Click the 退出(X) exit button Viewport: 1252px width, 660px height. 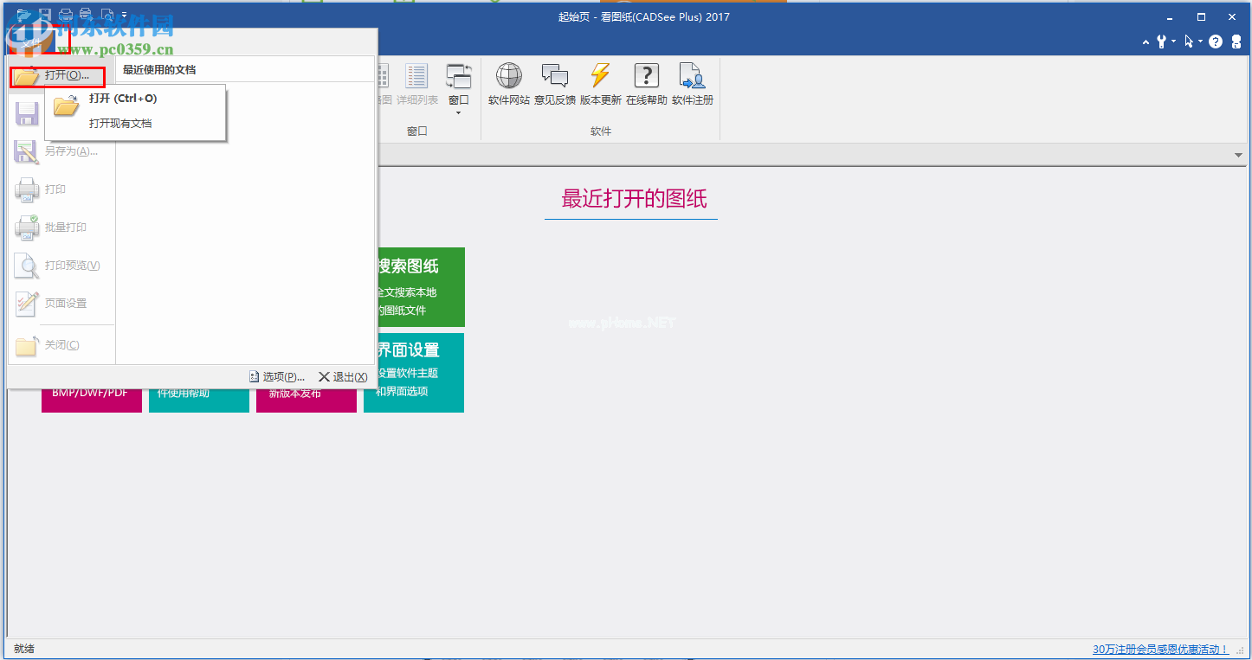click(343, 377)
